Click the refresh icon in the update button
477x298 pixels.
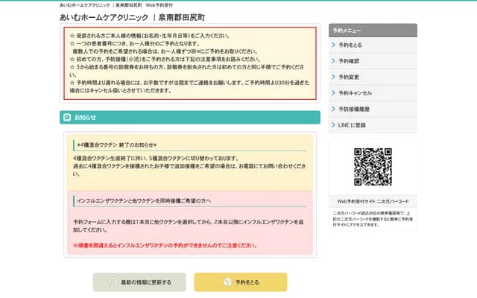113,282
